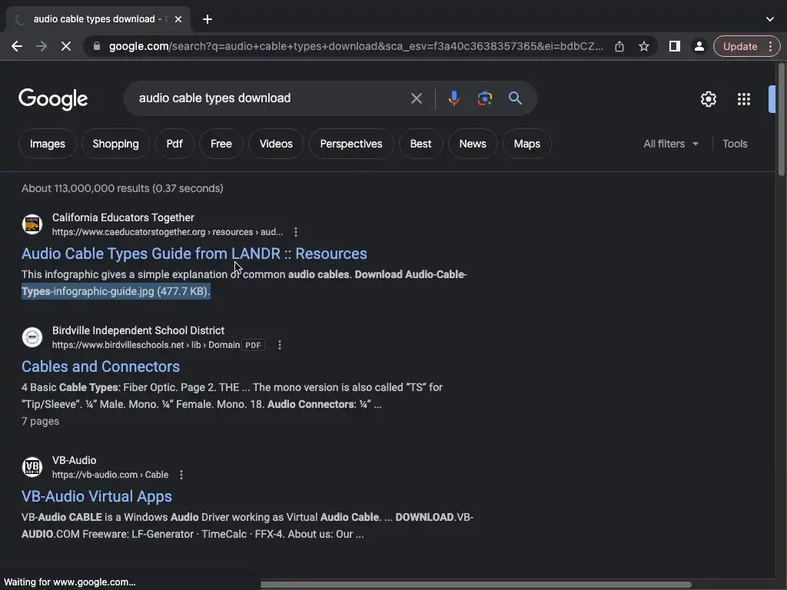Select the audio cable types download tab
787x590 pixels.
[98, 19]
